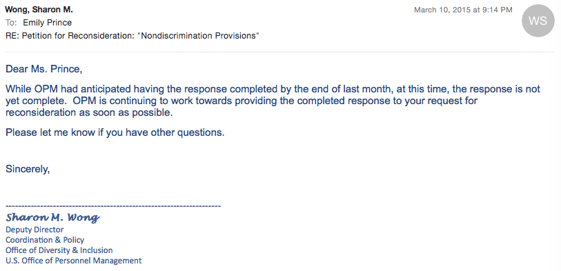
Task: Click the Sincerely closing
Action: click(x=28, y=169)
